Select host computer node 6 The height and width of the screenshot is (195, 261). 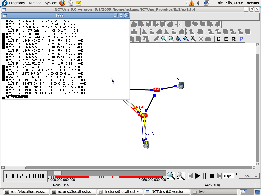pyautogui.click(x=146, y=144)
